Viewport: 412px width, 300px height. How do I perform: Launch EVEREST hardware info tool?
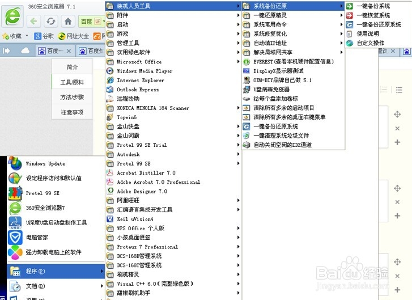(x=293, y=61)
